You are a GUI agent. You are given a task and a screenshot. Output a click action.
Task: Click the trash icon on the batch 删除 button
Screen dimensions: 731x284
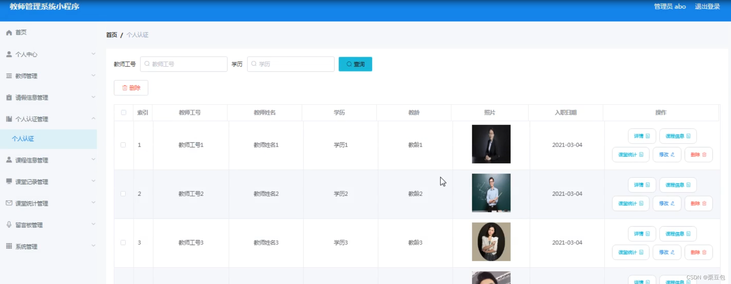click(125, 88)
